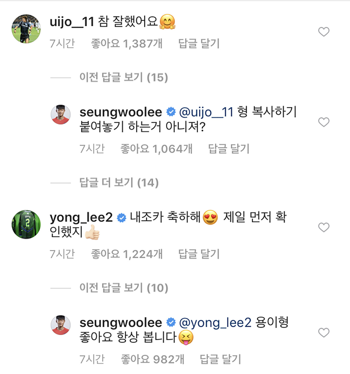Expand 이전 답글 보기 (10)
Screen dimensions: 350x374
click(x=124, y=288)
